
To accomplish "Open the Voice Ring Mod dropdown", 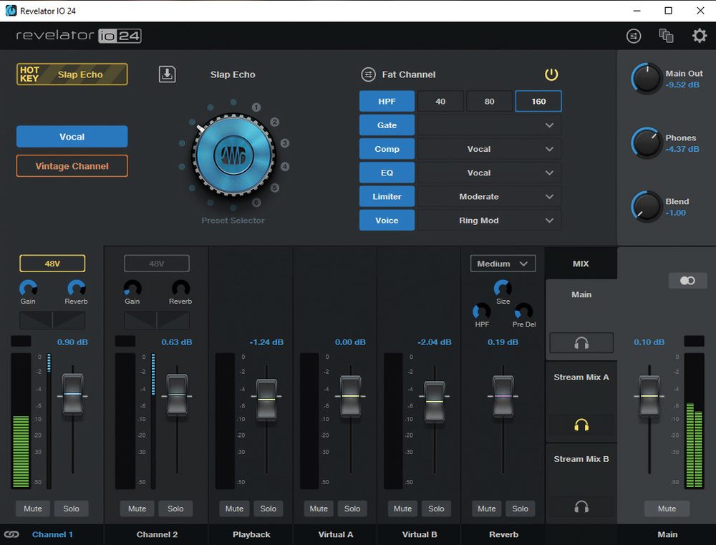I will [489, 221].
